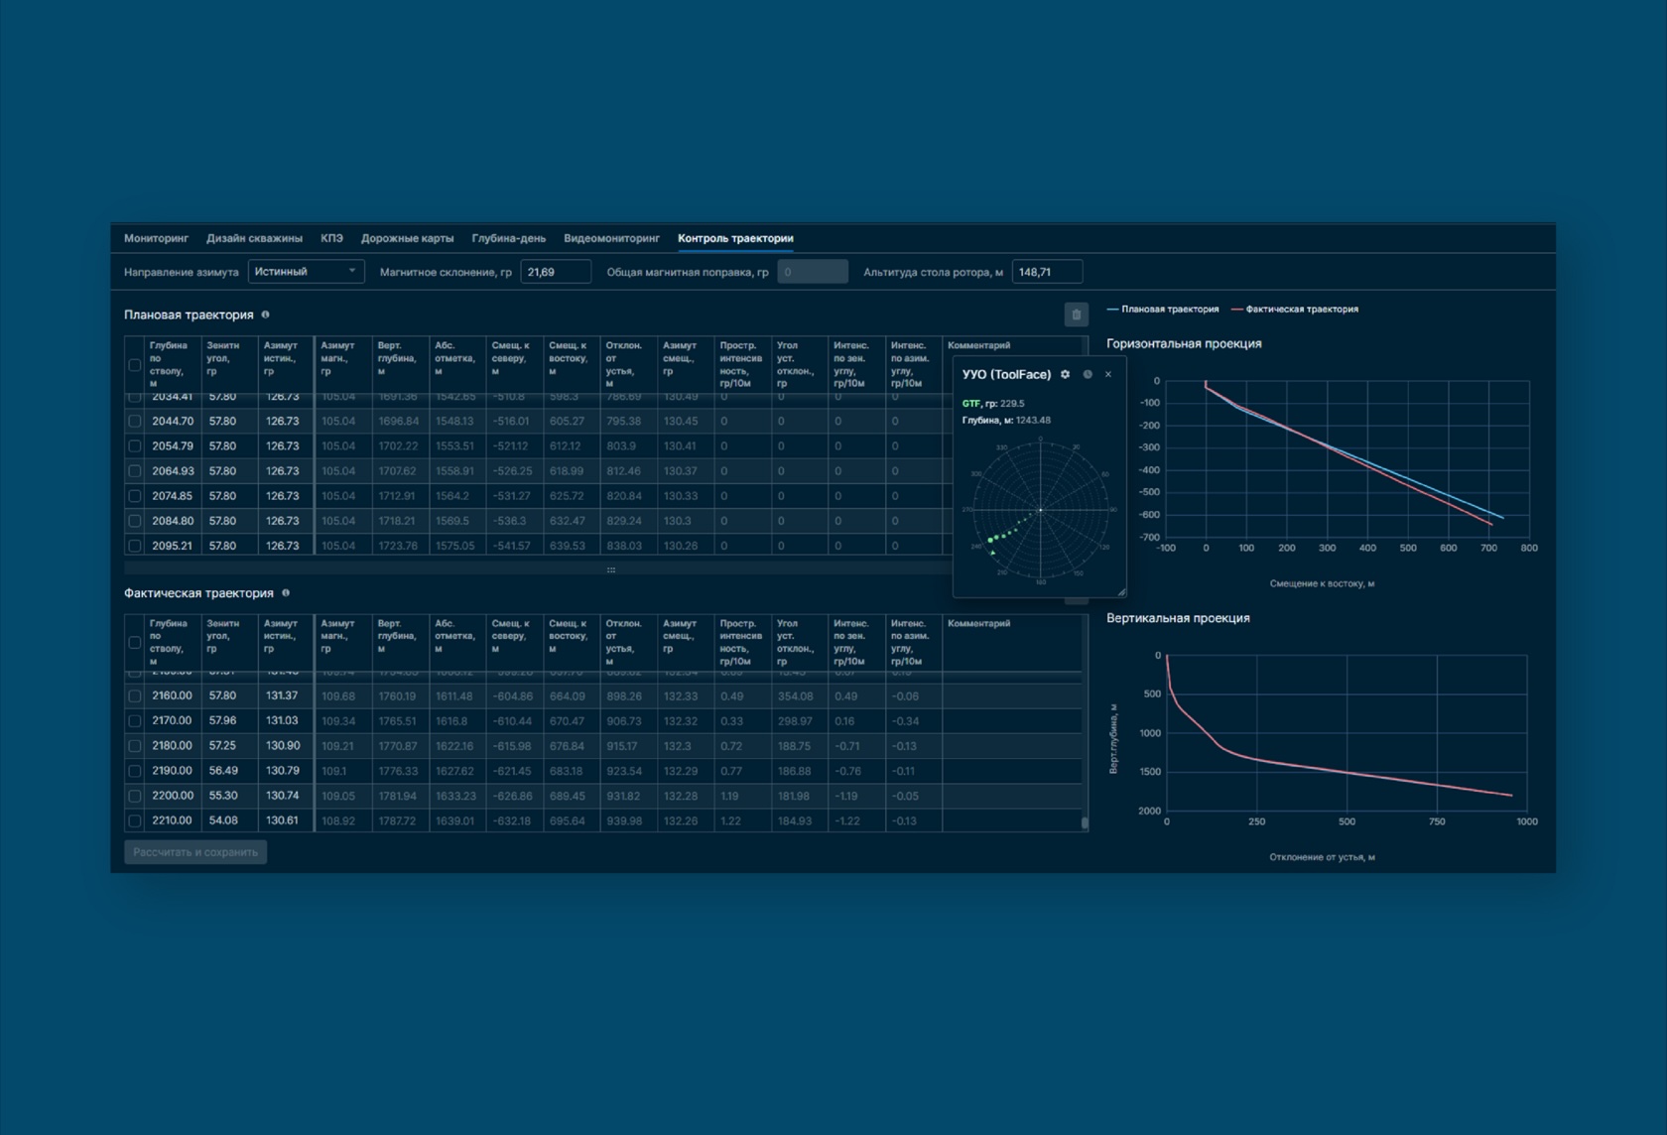Viewport: 1667px width, 1135px height.
Task: Grab the resize handle of ToolFace panel
Action: (1121, 592)
